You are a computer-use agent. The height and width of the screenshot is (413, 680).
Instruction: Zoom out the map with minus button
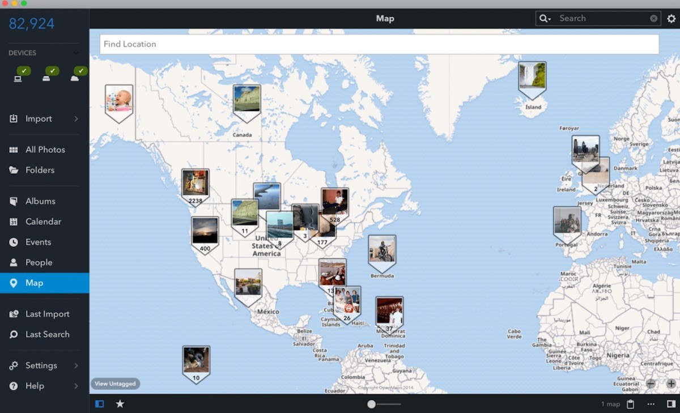(x=651, y=384)
